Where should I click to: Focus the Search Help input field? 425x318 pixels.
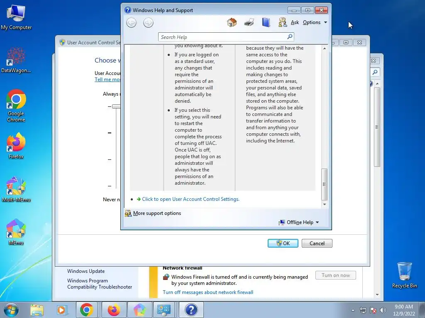point(222,37)
